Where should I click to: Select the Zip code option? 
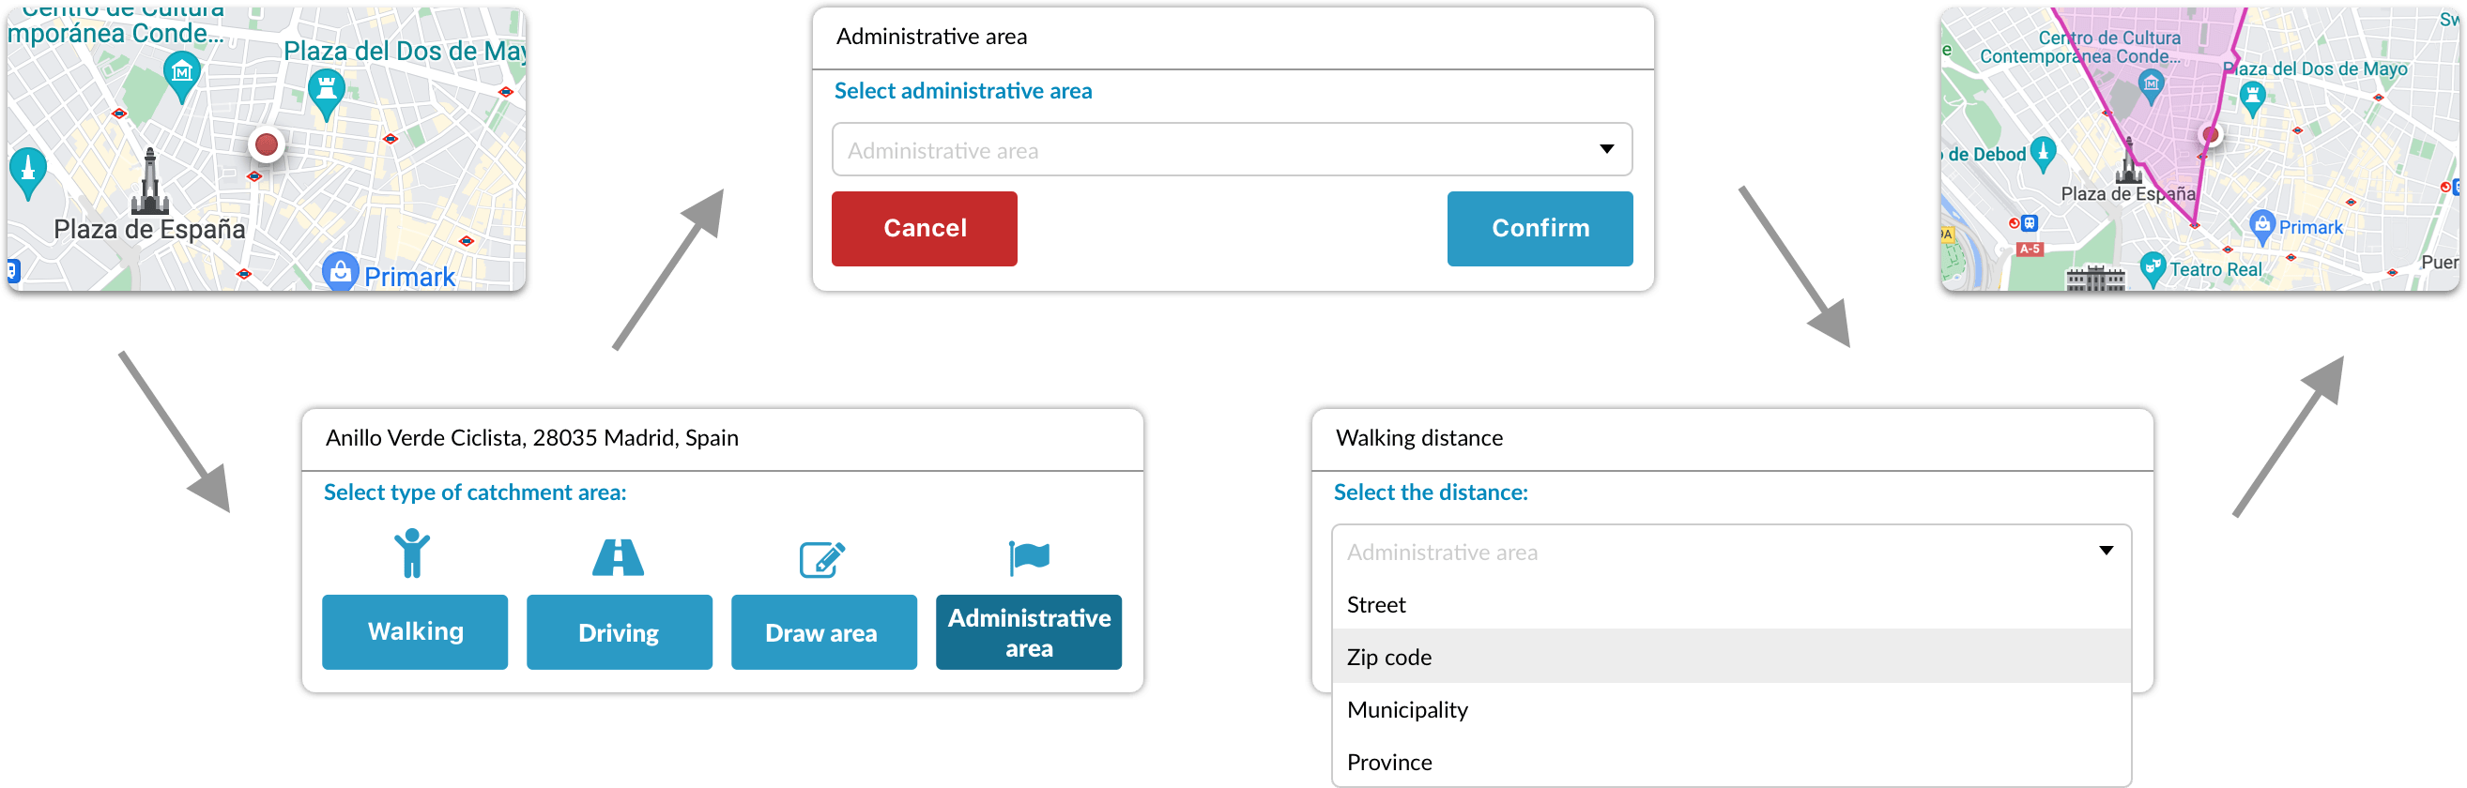1388,657
